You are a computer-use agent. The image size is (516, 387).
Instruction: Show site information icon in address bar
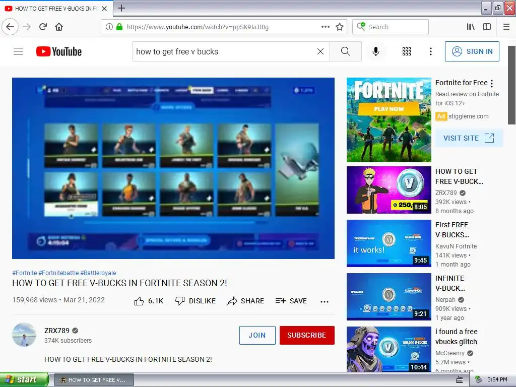[x=109, y=27]
